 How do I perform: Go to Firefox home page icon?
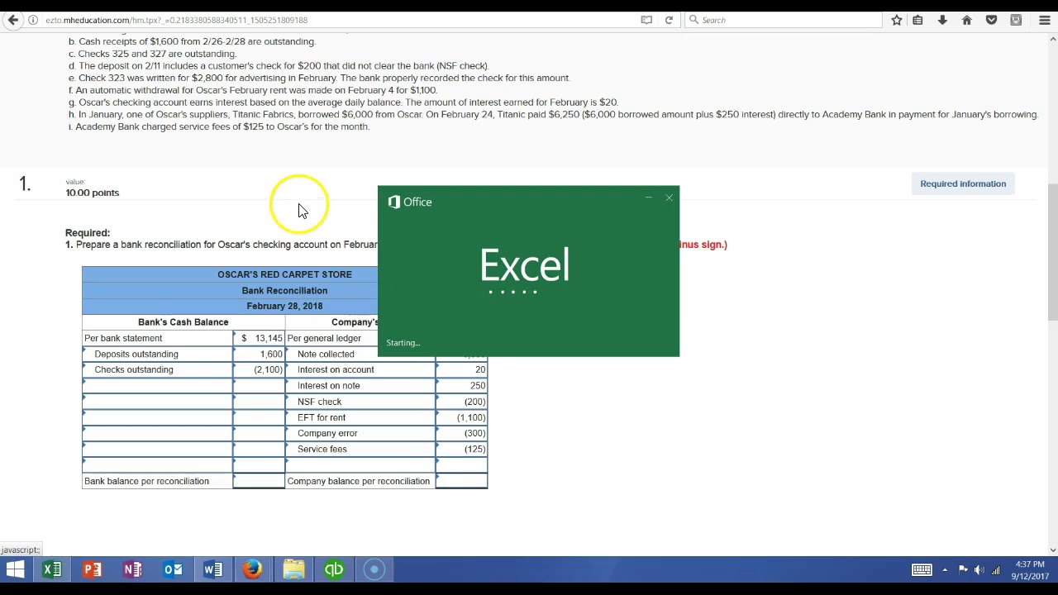967,20
